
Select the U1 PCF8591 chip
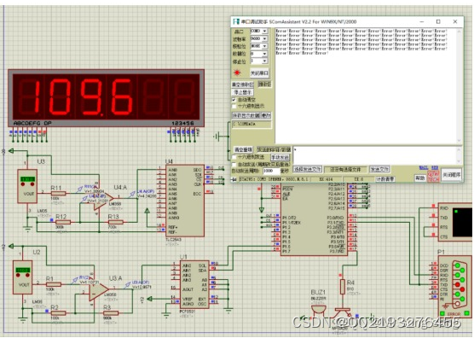(x=194, y=285)
